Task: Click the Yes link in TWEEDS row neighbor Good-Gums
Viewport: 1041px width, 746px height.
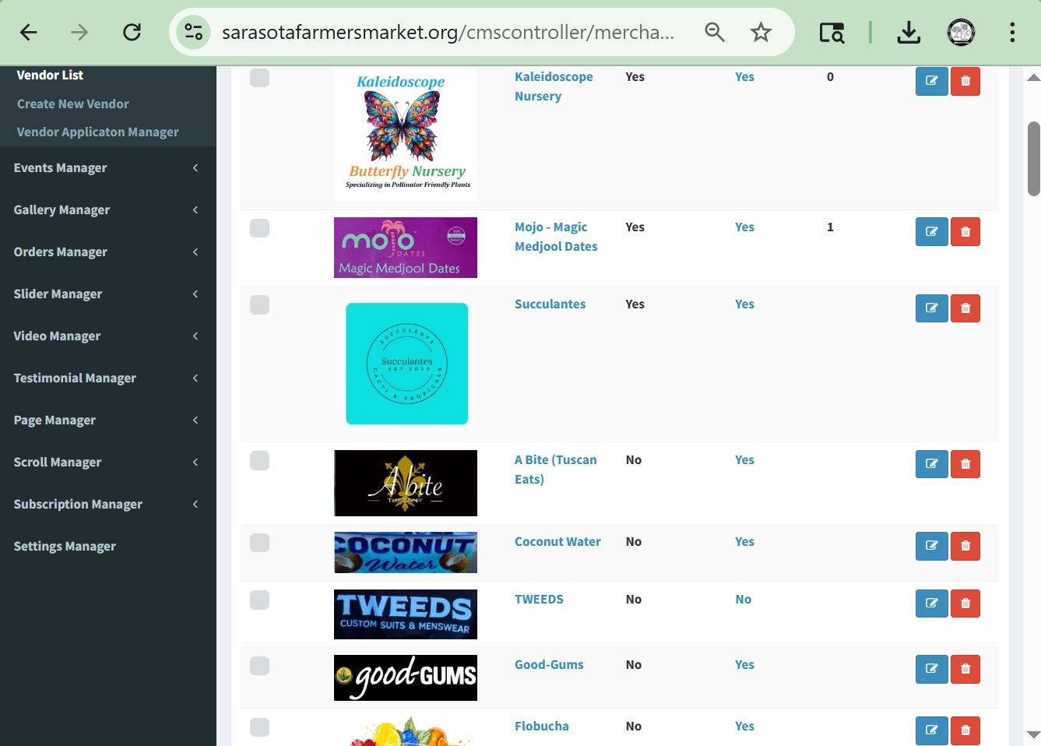Action: pos(744,665)
